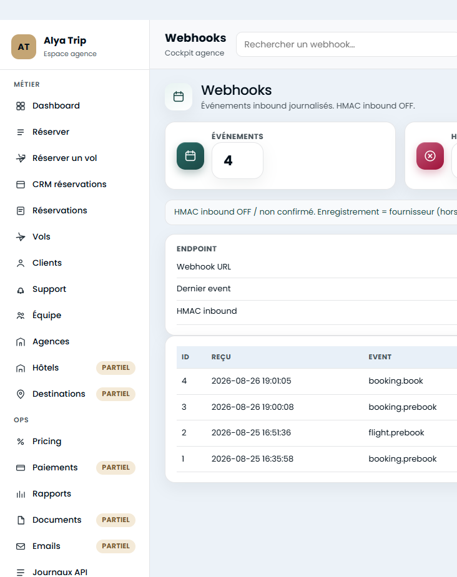Click the Réservations document icon
The height and width of the screenshot is (577, 457).
[21, 210]
